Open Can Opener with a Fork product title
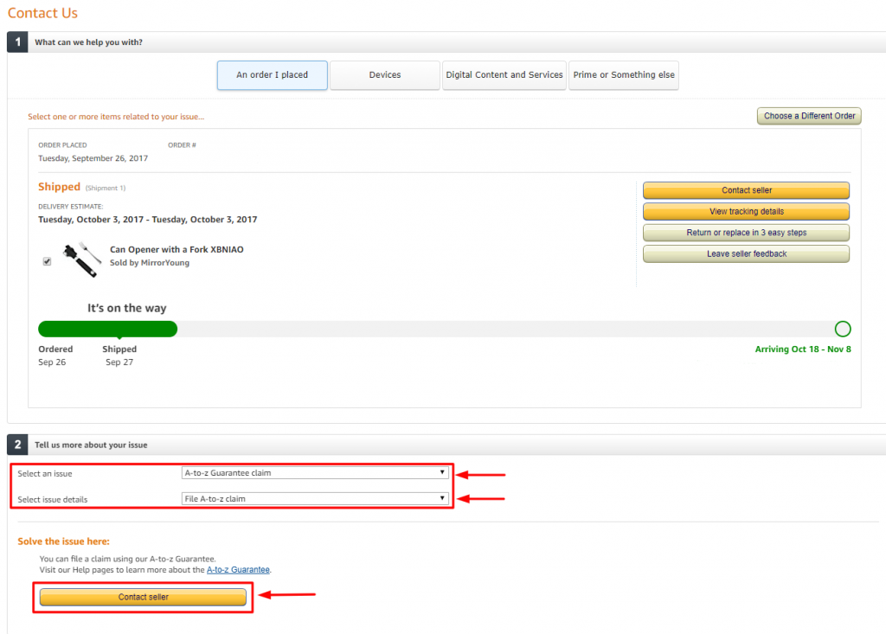The width and height of the screenshot is (886, 634). pyautogui.click(x=177, y=250)
